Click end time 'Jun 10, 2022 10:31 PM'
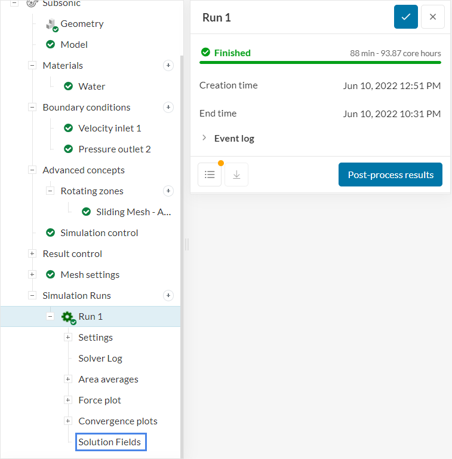 (x=392, y=114)
